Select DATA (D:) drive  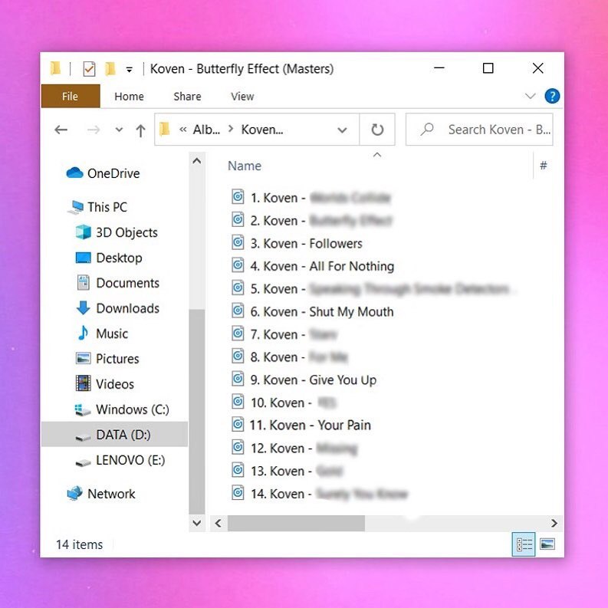(x=115, y=435)
